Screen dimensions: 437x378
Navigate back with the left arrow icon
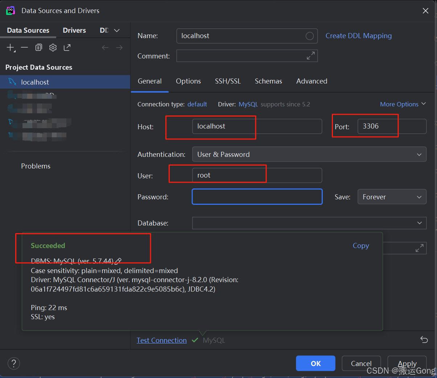(105, 48)
